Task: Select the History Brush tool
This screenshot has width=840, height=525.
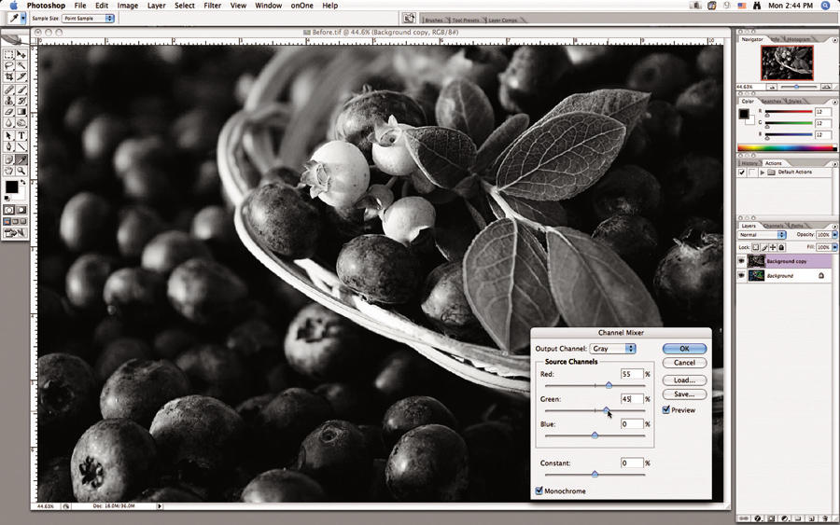Action: click(x=21, y=101)
